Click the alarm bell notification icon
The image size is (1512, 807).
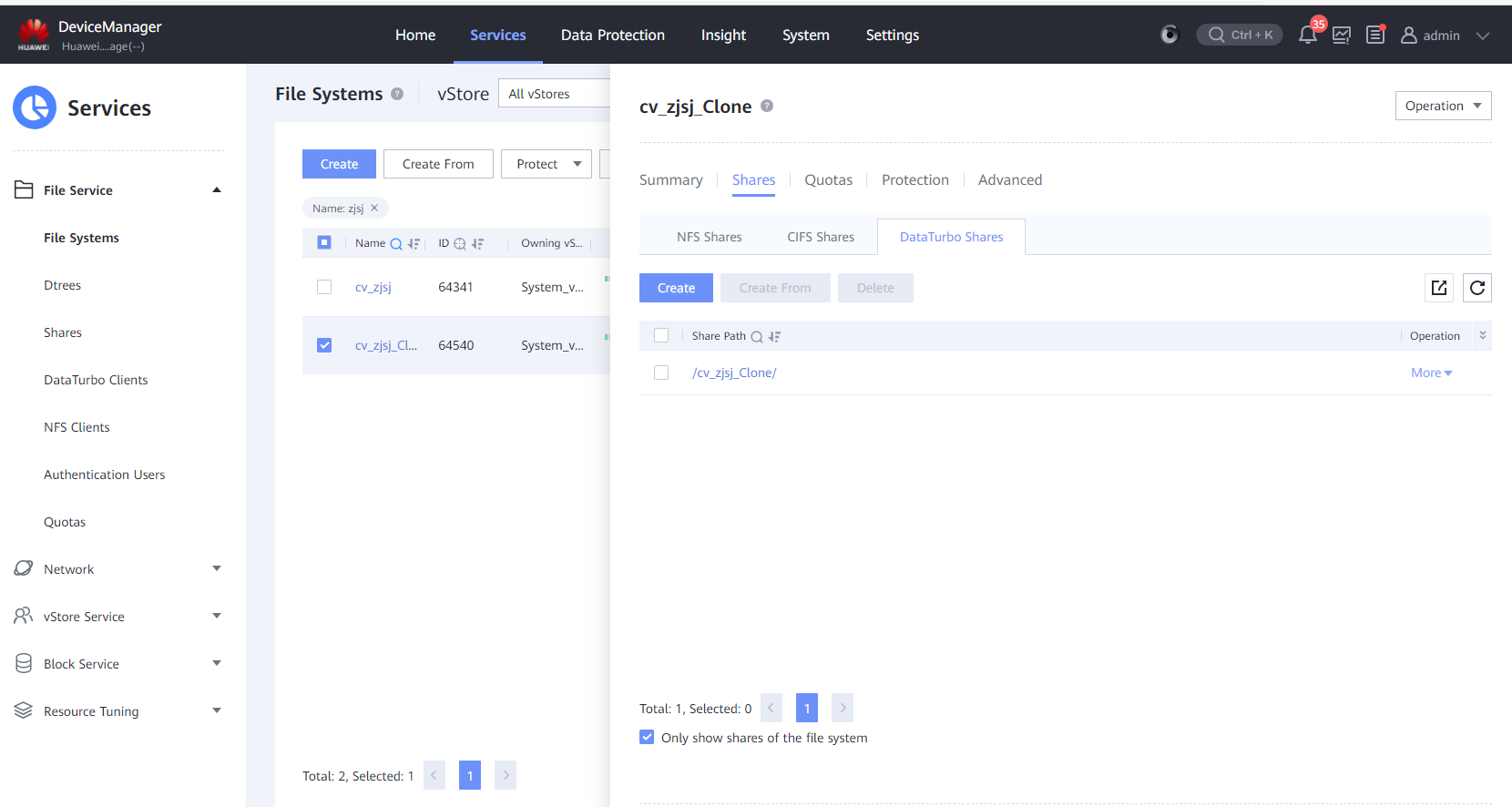point(1307,36)
